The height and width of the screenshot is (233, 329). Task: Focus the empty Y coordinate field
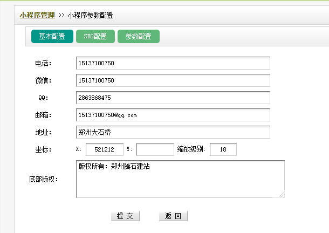coord(155,149)
